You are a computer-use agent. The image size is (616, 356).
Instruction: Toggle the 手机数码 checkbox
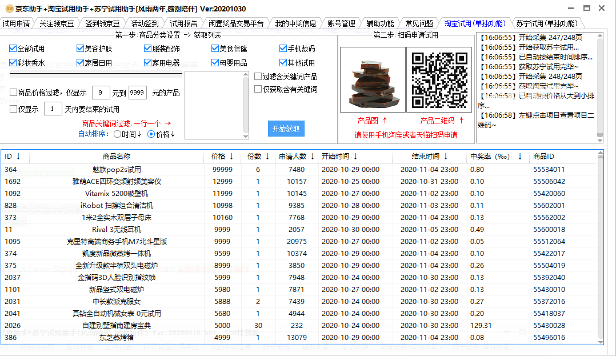(283, 49)
